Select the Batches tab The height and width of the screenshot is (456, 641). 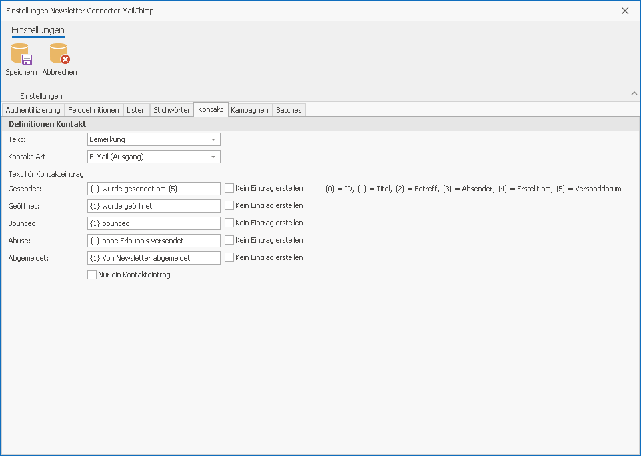point(289,110)
